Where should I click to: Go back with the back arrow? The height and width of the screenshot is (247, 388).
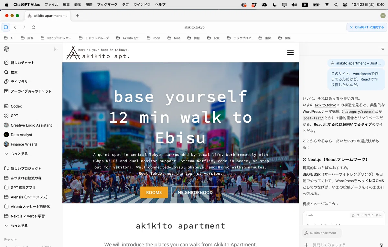[15, 27]
